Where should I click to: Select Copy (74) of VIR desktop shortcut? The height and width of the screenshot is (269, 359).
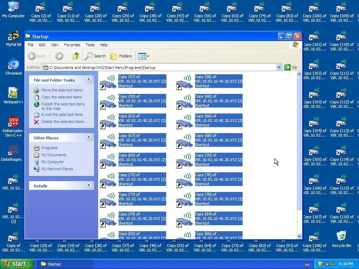click(x=260, y=12)
